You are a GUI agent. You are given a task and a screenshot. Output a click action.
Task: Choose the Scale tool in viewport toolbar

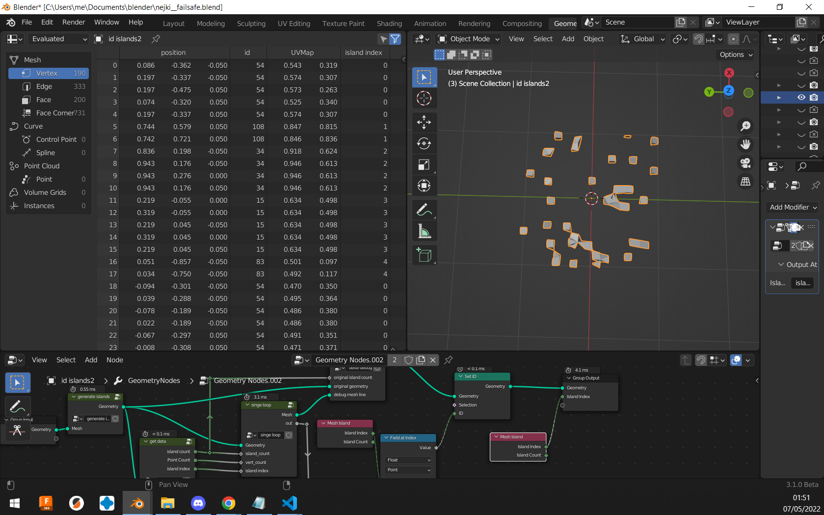pos(424,164)
